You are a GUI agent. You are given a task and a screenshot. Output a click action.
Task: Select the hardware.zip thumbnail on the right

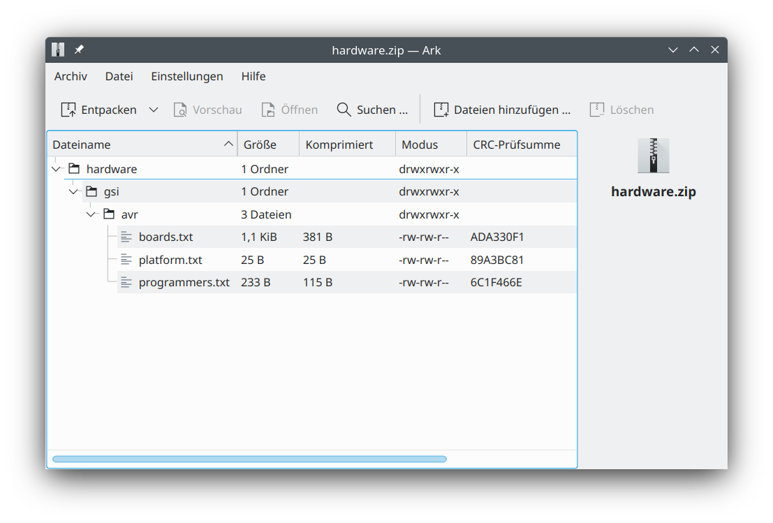tap(653, 156)
